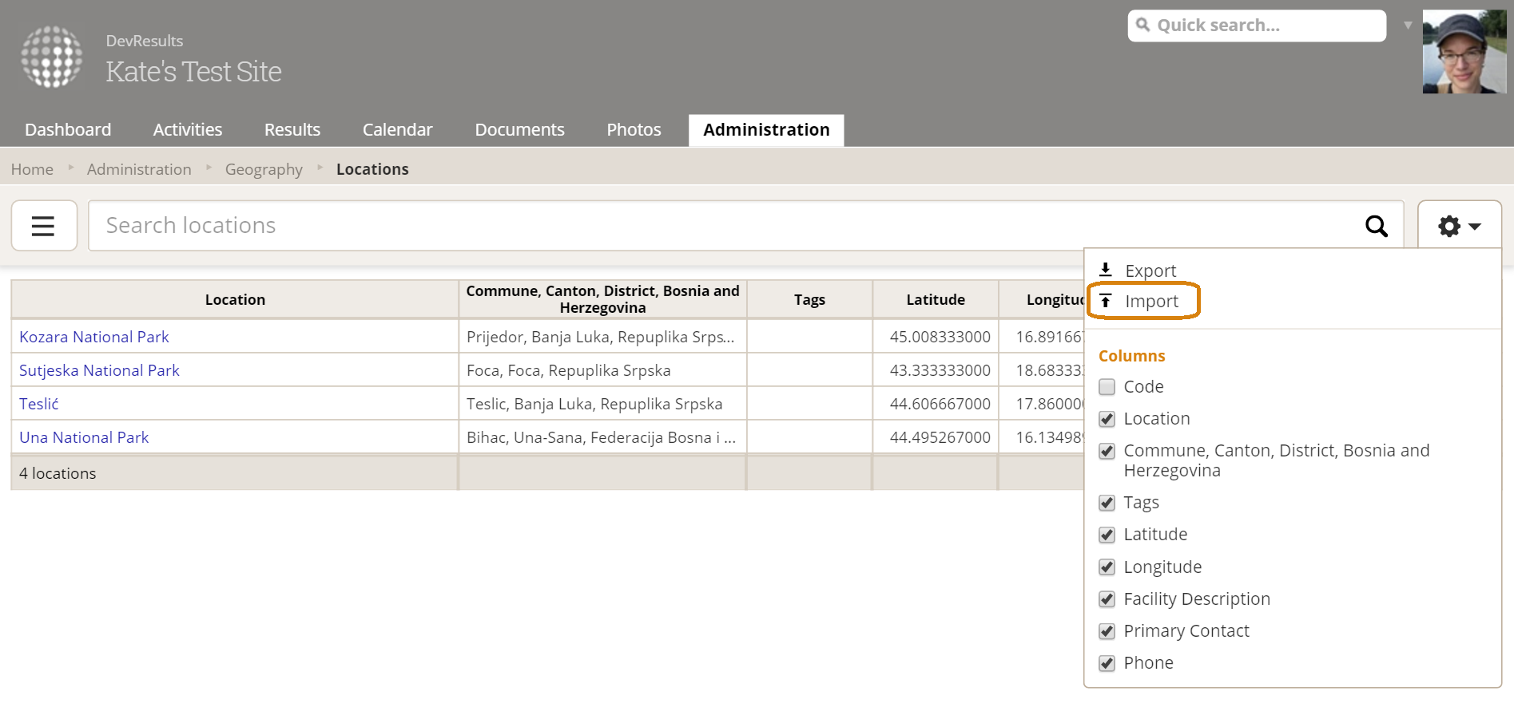Go to Home breadcrumb
1514x711 pixels.
[x=32, y=169]
